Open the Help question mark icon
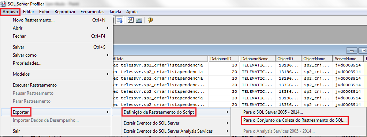The image size is (367, 137). [150, 20]
